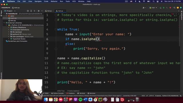Expand the site-packages library root

(9, 37)
